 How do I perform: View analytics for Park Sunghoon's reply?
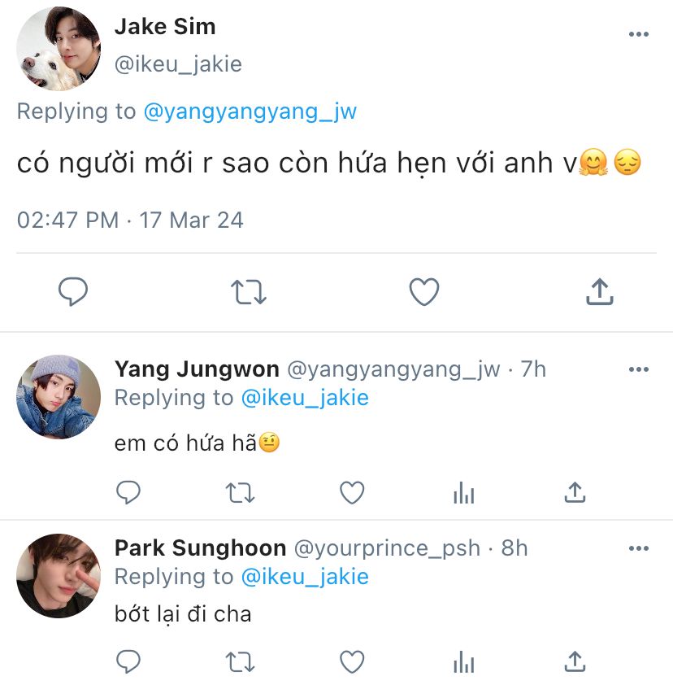coord(463,661)
